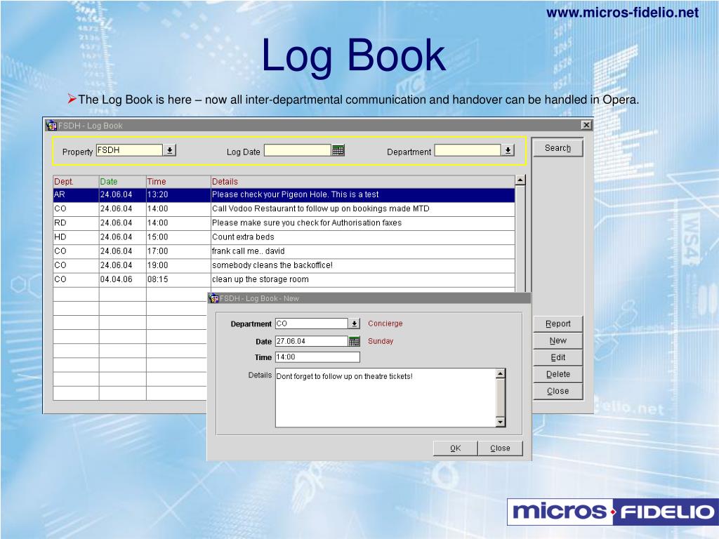719x539 pixels.
Task: Select row 'frank call me.. david'
Action: [x=284, y=252]
